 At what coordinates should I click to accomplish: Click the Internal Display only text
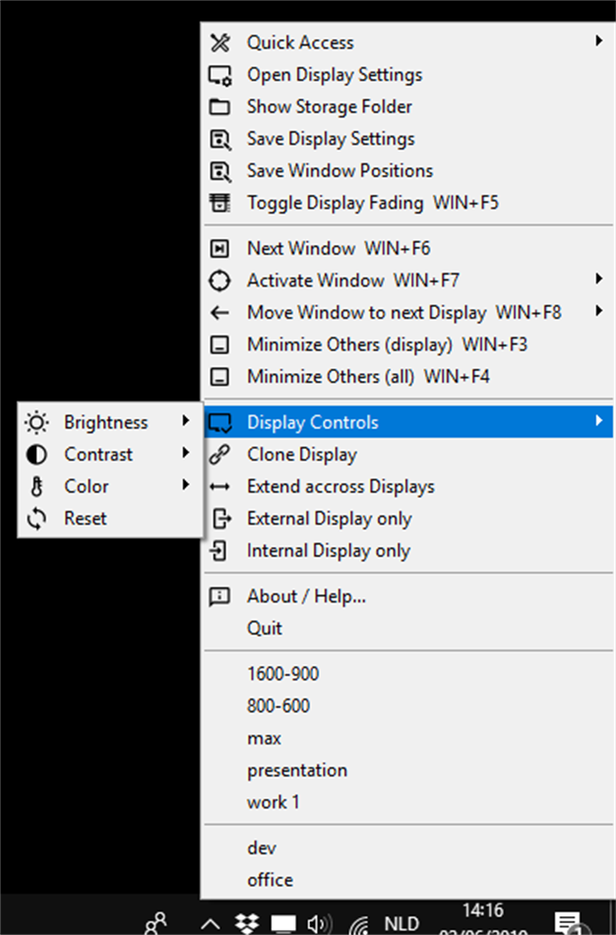point(329,551)
